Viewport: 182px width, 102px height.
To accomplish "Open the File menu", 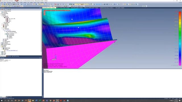I will (2, 3).
